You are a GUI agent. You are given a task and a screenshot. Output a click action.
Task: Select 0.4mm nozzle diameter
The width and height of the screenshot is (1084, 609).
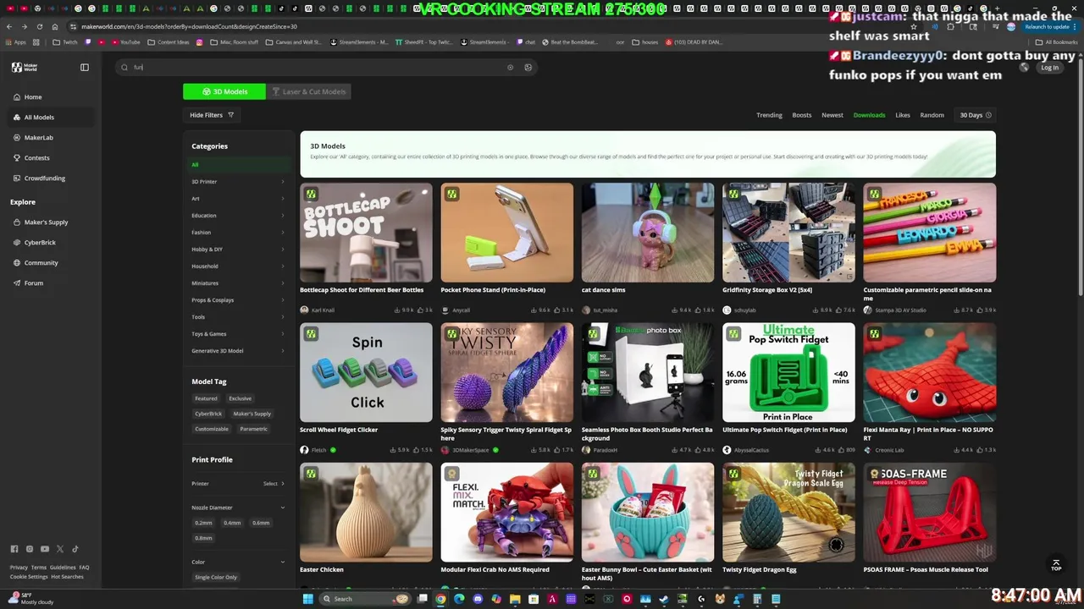(x=232, y=523)
